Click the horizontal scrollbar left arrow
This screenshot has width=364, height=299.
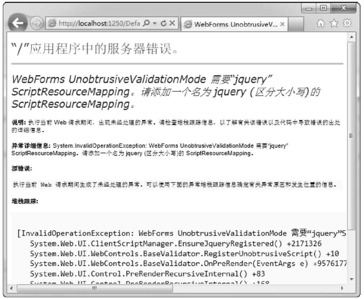point(11,288)
